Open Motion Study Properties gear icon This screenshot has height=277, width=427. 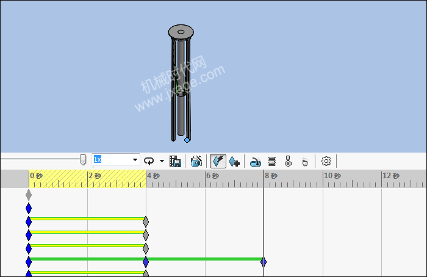pos(326,161)
